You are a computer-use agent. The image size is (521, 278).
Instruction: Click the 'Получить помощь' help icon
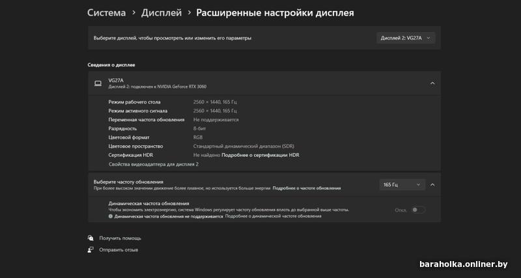91,238
